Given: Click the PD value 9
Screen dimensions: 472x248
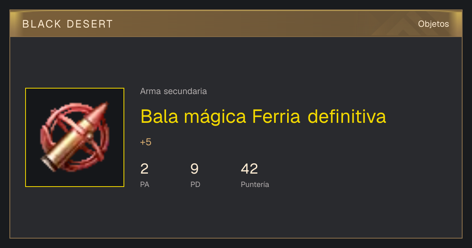Looking at the screenshot, I should (x=195, y=169).
